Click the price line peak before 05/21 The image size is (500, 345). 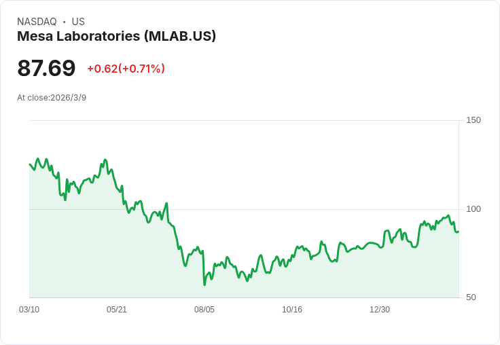pos(105,160)
